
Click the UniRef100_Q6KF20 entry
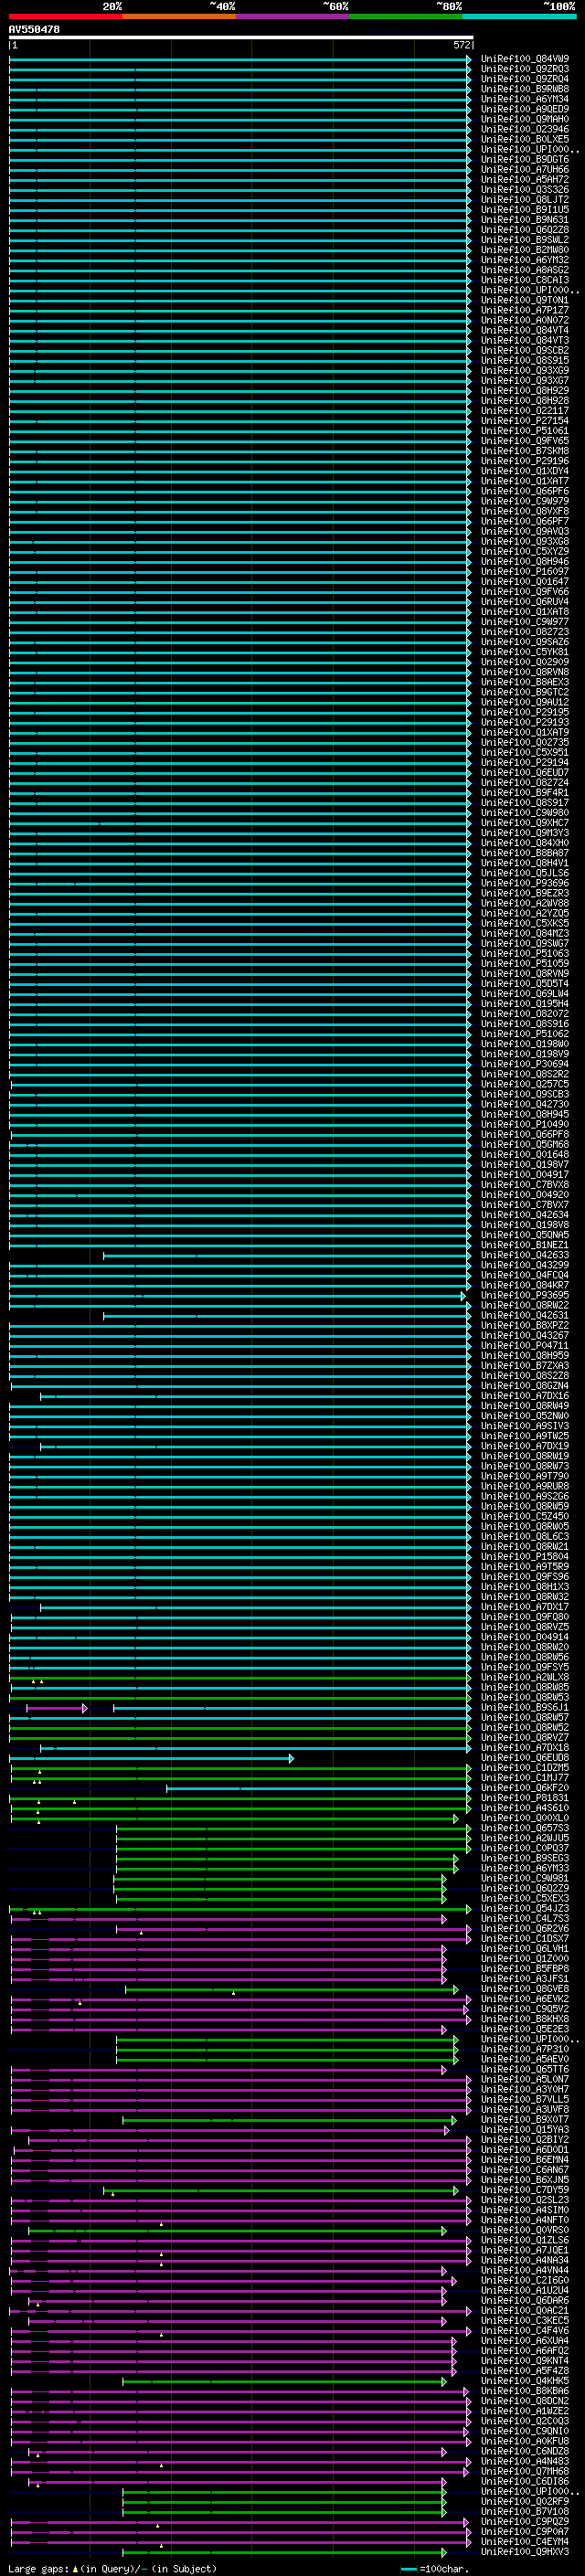[525, 1788]
